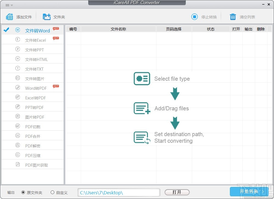This screenshot has width=274, height=199.
Task: Switch to 文件转Word mode
Action: [37, 30]
